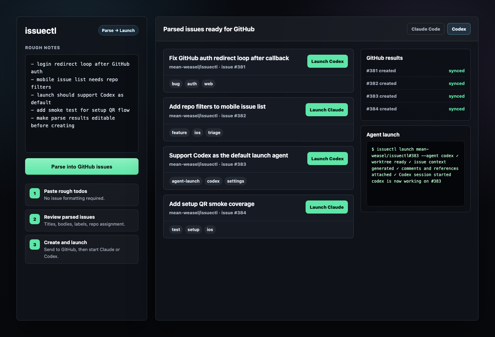Click the Parse into GitHub issues button

click(x=82, y=166)
